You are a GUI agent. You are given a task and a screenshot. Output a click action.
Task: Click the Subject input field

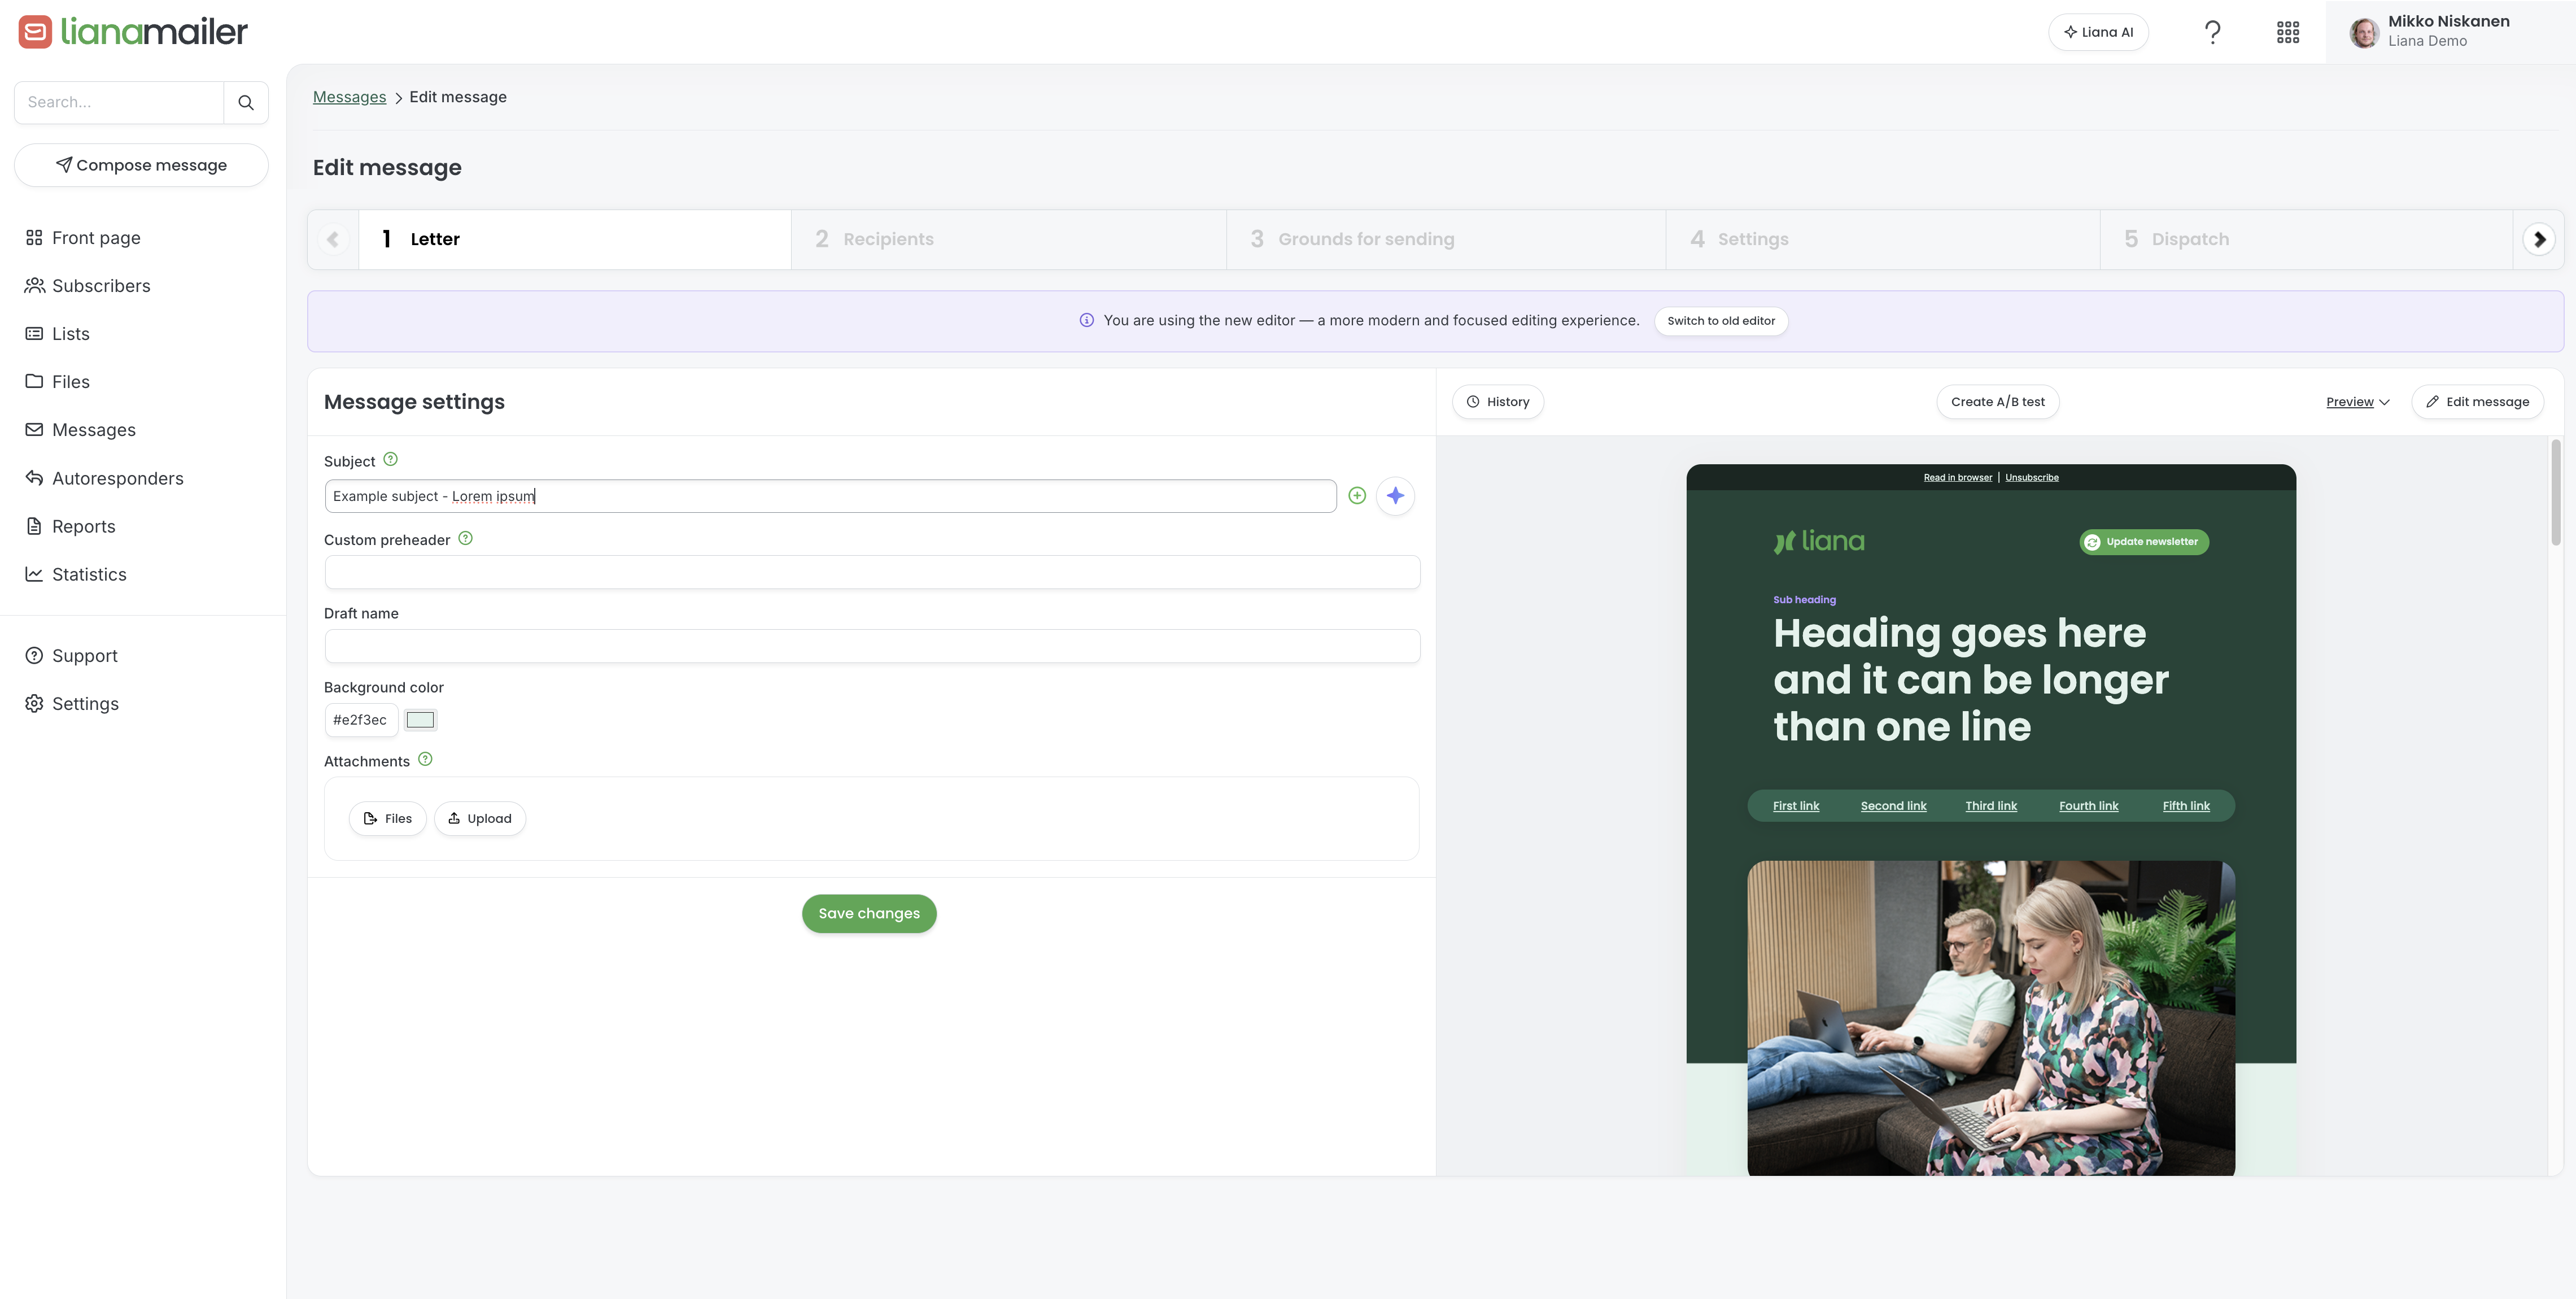point(830,495)
